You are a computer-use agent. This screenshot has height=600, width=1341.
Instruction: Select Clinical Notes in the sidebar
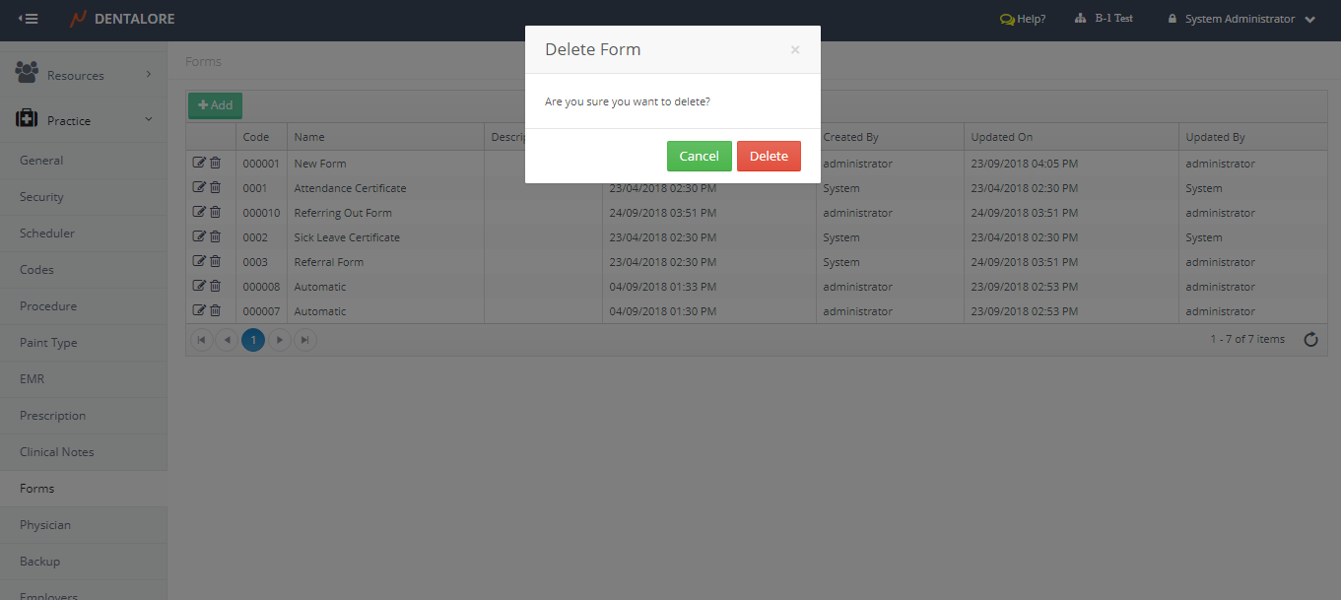[x=57, y=452]
